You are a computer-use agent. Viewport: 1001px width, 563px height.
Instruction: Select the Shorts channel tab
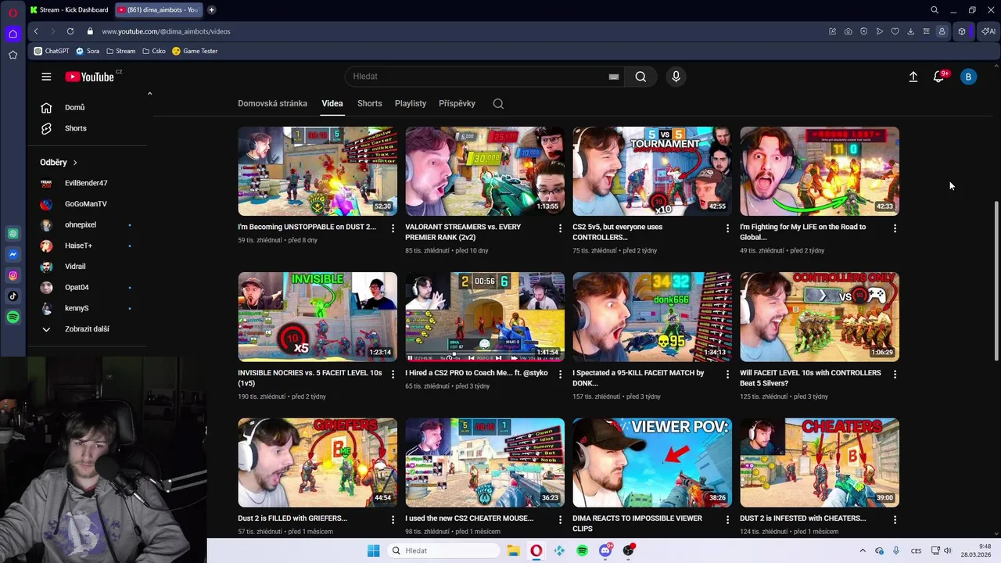[370, 103]
